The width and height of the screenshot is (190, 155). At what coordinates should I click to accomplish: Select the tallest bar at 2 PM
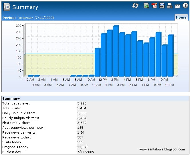(x=115, y=51)
